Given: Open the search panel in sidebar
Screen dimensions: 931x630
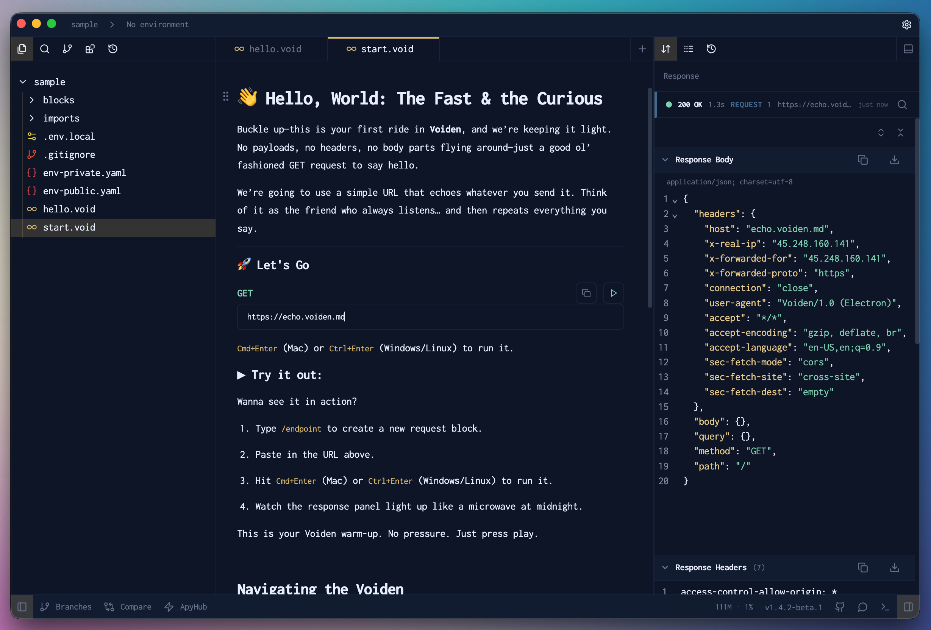Looking at the screenshot, I should [x=45, y=49].
